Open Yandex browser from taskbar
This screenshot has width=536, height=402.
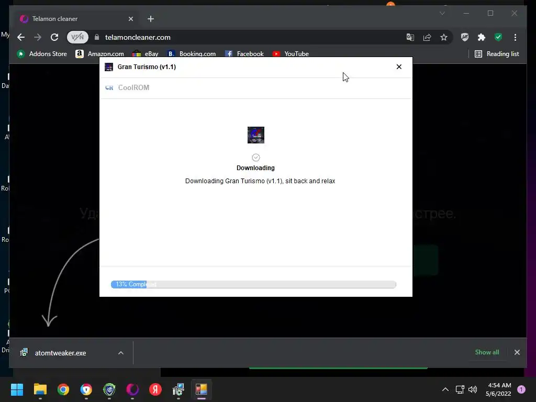[155, 389]
